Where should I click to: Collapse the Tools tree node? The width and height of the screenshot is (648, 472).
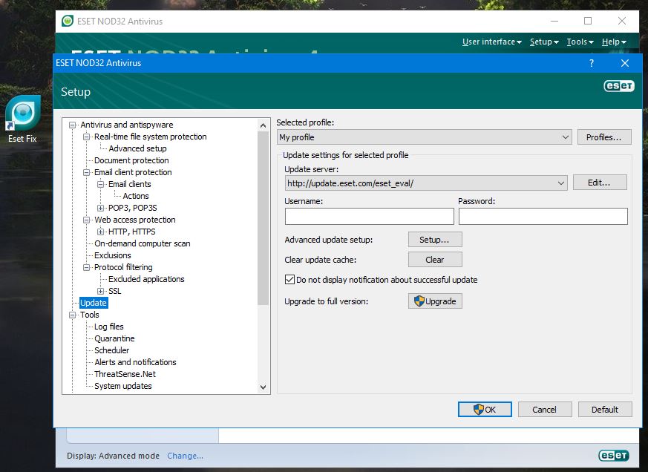(73, 315)
